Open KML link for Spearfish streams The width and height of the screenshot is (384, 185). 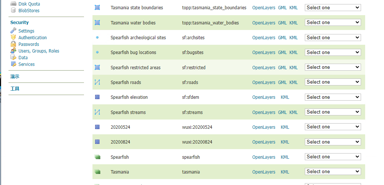pos(293,112)
